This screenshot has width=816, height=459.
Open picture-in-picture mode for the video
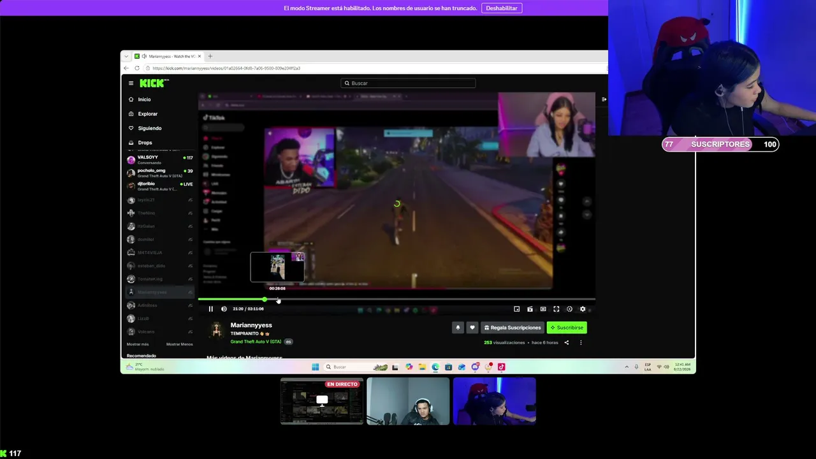[x=516, y=309]
